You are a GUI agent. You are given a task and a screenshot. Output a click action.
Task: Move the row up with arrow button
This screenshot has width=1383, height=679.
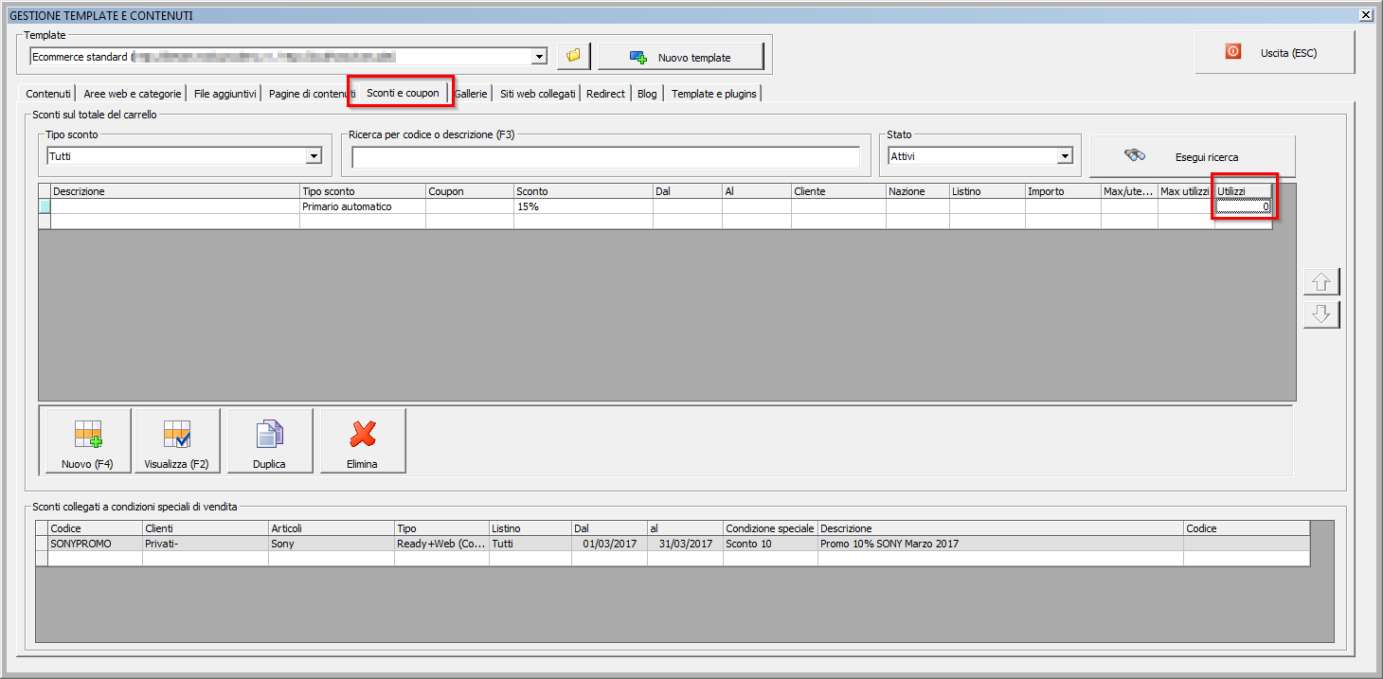1321,281
